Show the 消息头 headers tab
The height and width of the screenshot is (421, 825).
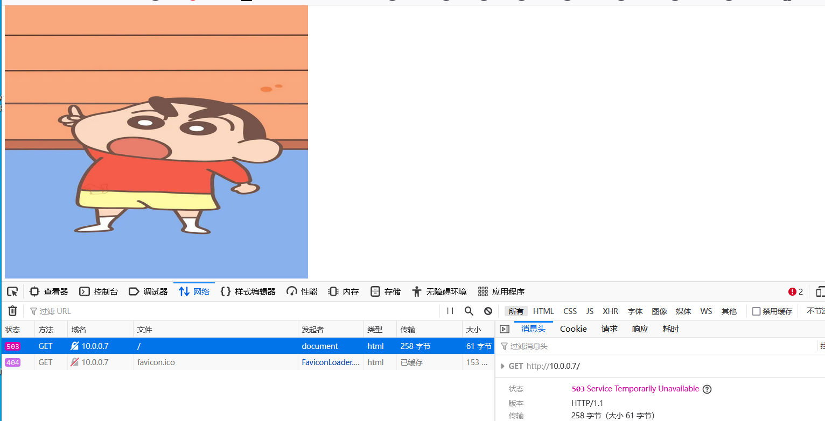533,329
